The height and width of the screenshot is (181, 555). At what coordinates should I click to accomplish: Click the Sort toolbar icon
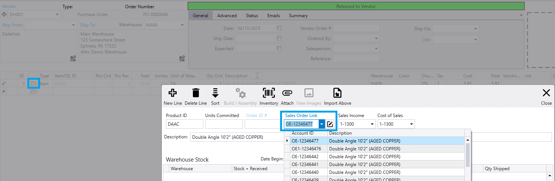tap(215, 93)
